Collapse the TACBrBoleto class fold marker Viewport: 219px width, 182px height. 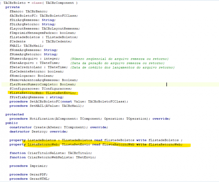click(x=0, y=3)
